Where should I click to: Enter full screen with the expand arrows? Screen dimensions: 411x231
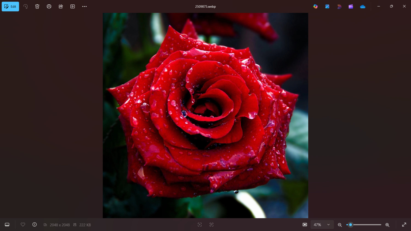(x=404, y=225)
